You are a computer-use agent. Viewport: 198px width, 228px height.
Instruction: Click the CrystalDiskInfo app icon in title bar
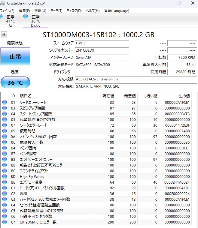(2, 3)
